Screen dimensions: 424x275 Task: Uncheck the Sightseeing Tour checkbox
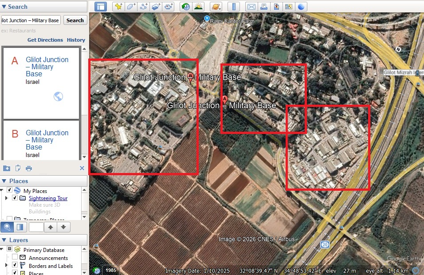point(15,198)
